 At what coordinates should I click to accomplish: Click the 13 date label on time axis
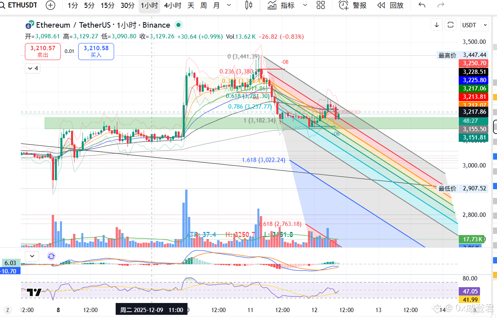click(x=379, y=310)
